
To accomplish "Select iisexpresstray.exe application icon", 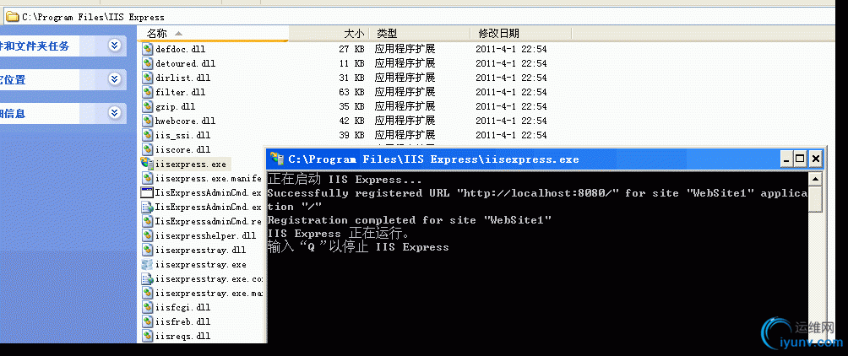I will 147,264.
